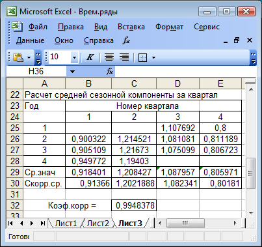Screen dimensions: 262x247
Task: Open the Правка menu
Action: click(x=71, y=27)
